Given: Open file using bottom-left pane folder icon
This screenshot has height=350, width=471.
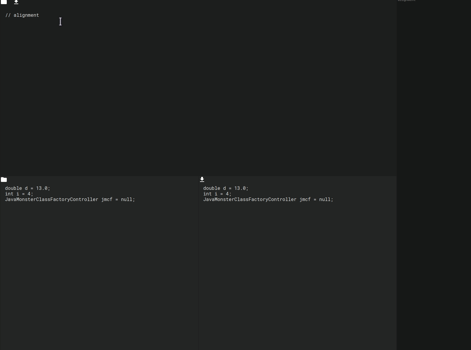Looking at the screenshot, I should click(x=4, y=180).
